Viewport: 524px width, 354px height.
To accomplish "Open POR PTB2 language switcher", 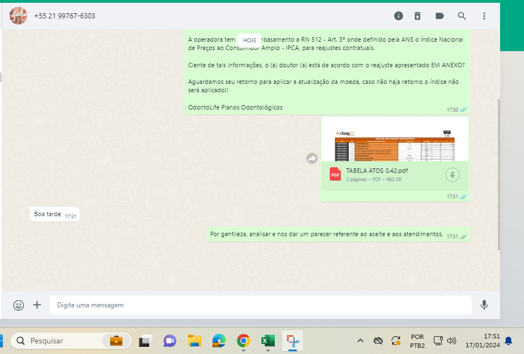I will pos(417,341).
